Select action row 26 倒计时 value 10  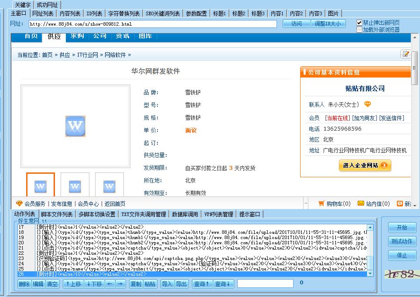point(192,274)
